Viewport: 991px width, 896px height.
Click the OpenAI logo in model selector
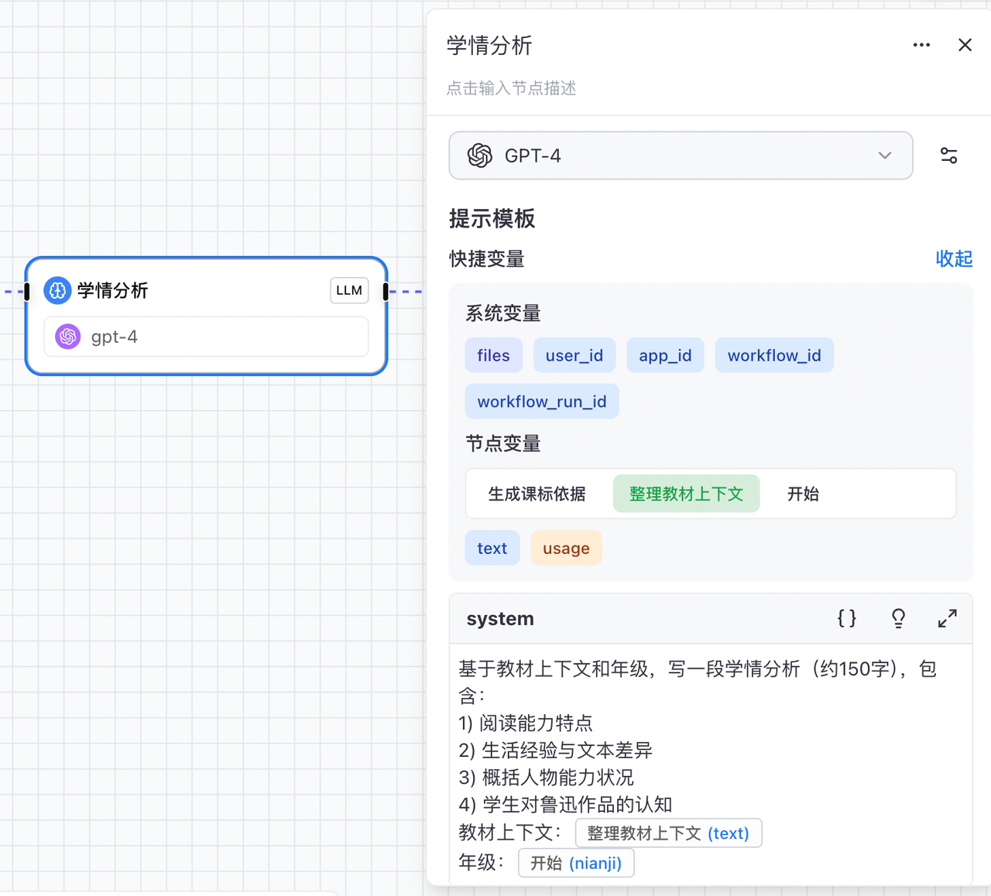480,156
